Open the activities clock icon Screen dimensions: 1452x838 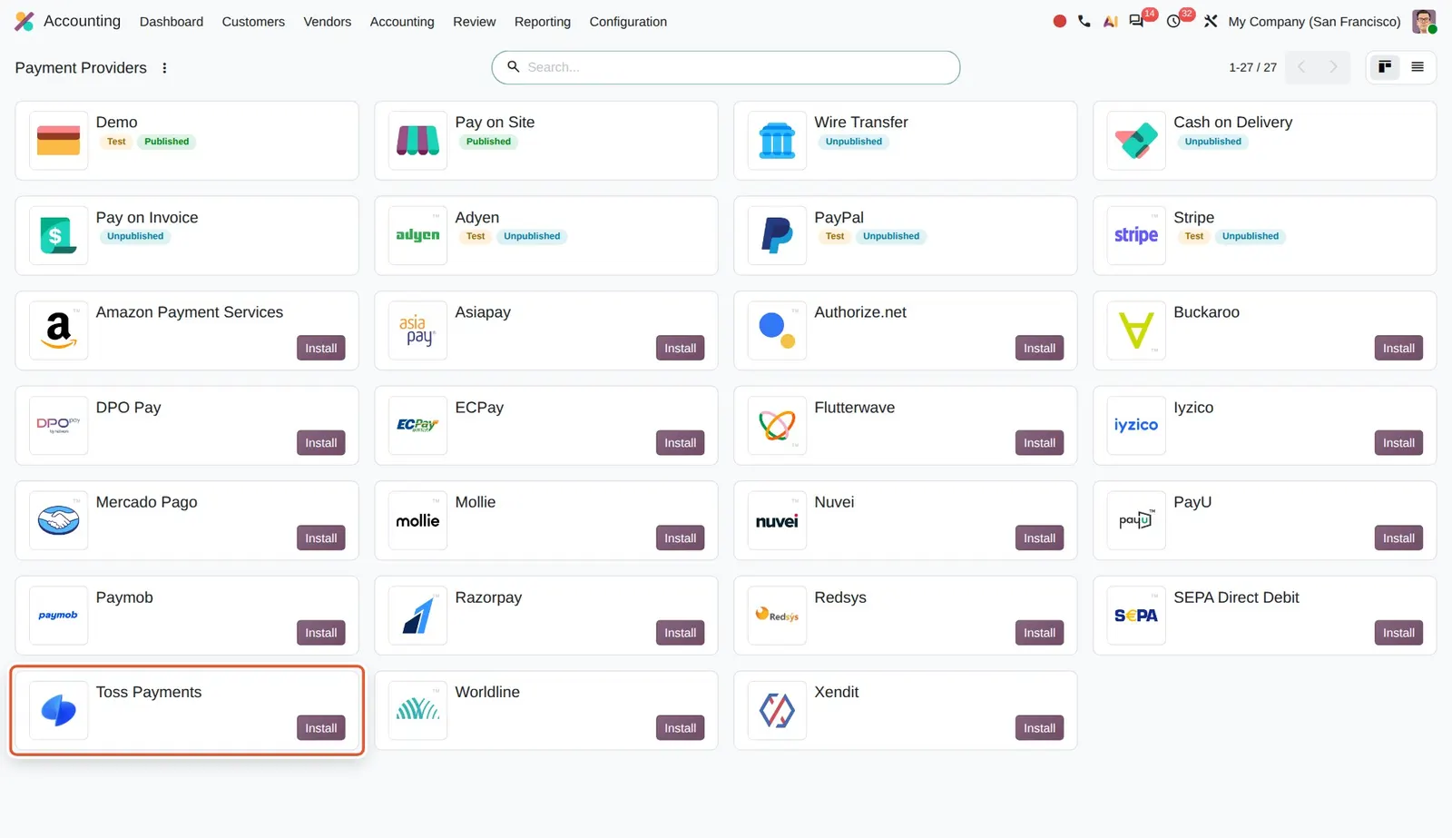coord(1173,21)
